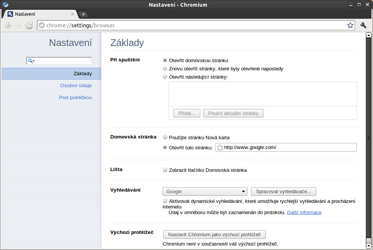Check "Aktivovat dynamické vyhledávání" checkbox
The height and width of the screenshot is (250, 373).
(x=165, y=201)
